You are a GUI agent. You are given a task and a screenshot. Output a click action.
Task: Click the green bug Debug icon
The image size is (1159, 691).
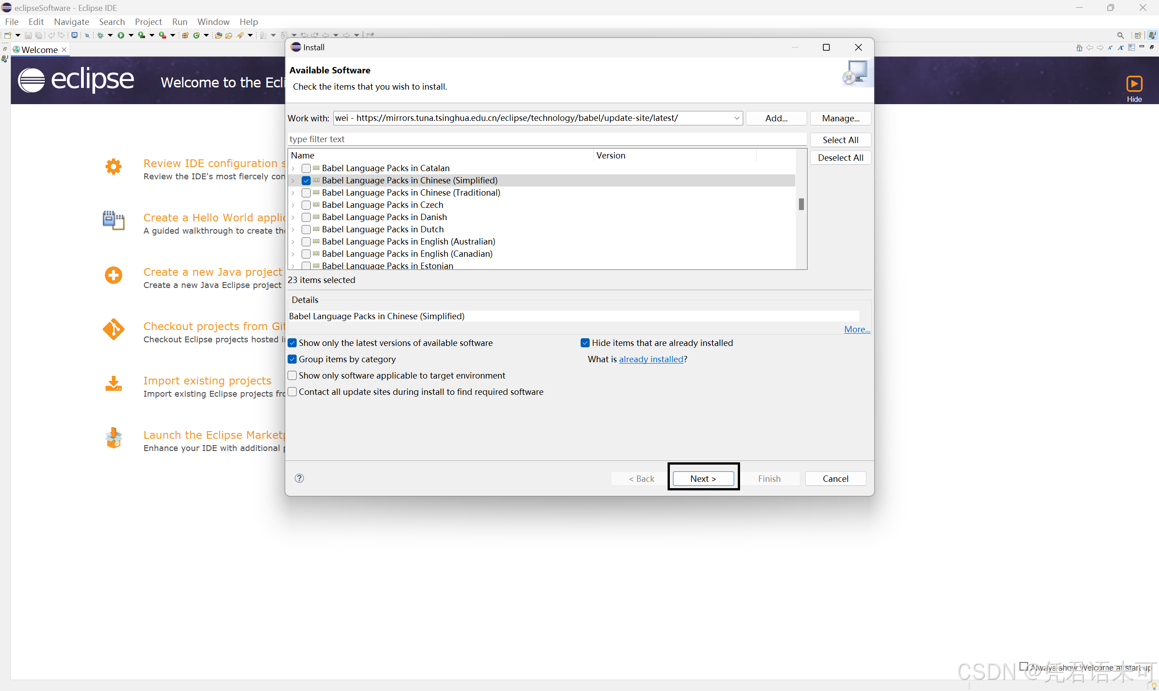[x=100, y=35]
